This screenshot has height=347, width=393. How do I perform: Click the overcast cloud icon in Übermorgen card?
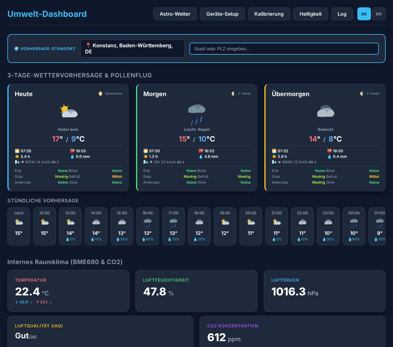point(325,111)
